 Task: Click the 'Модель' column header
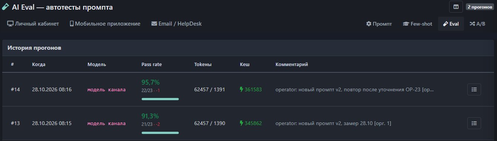click(97, 65)
